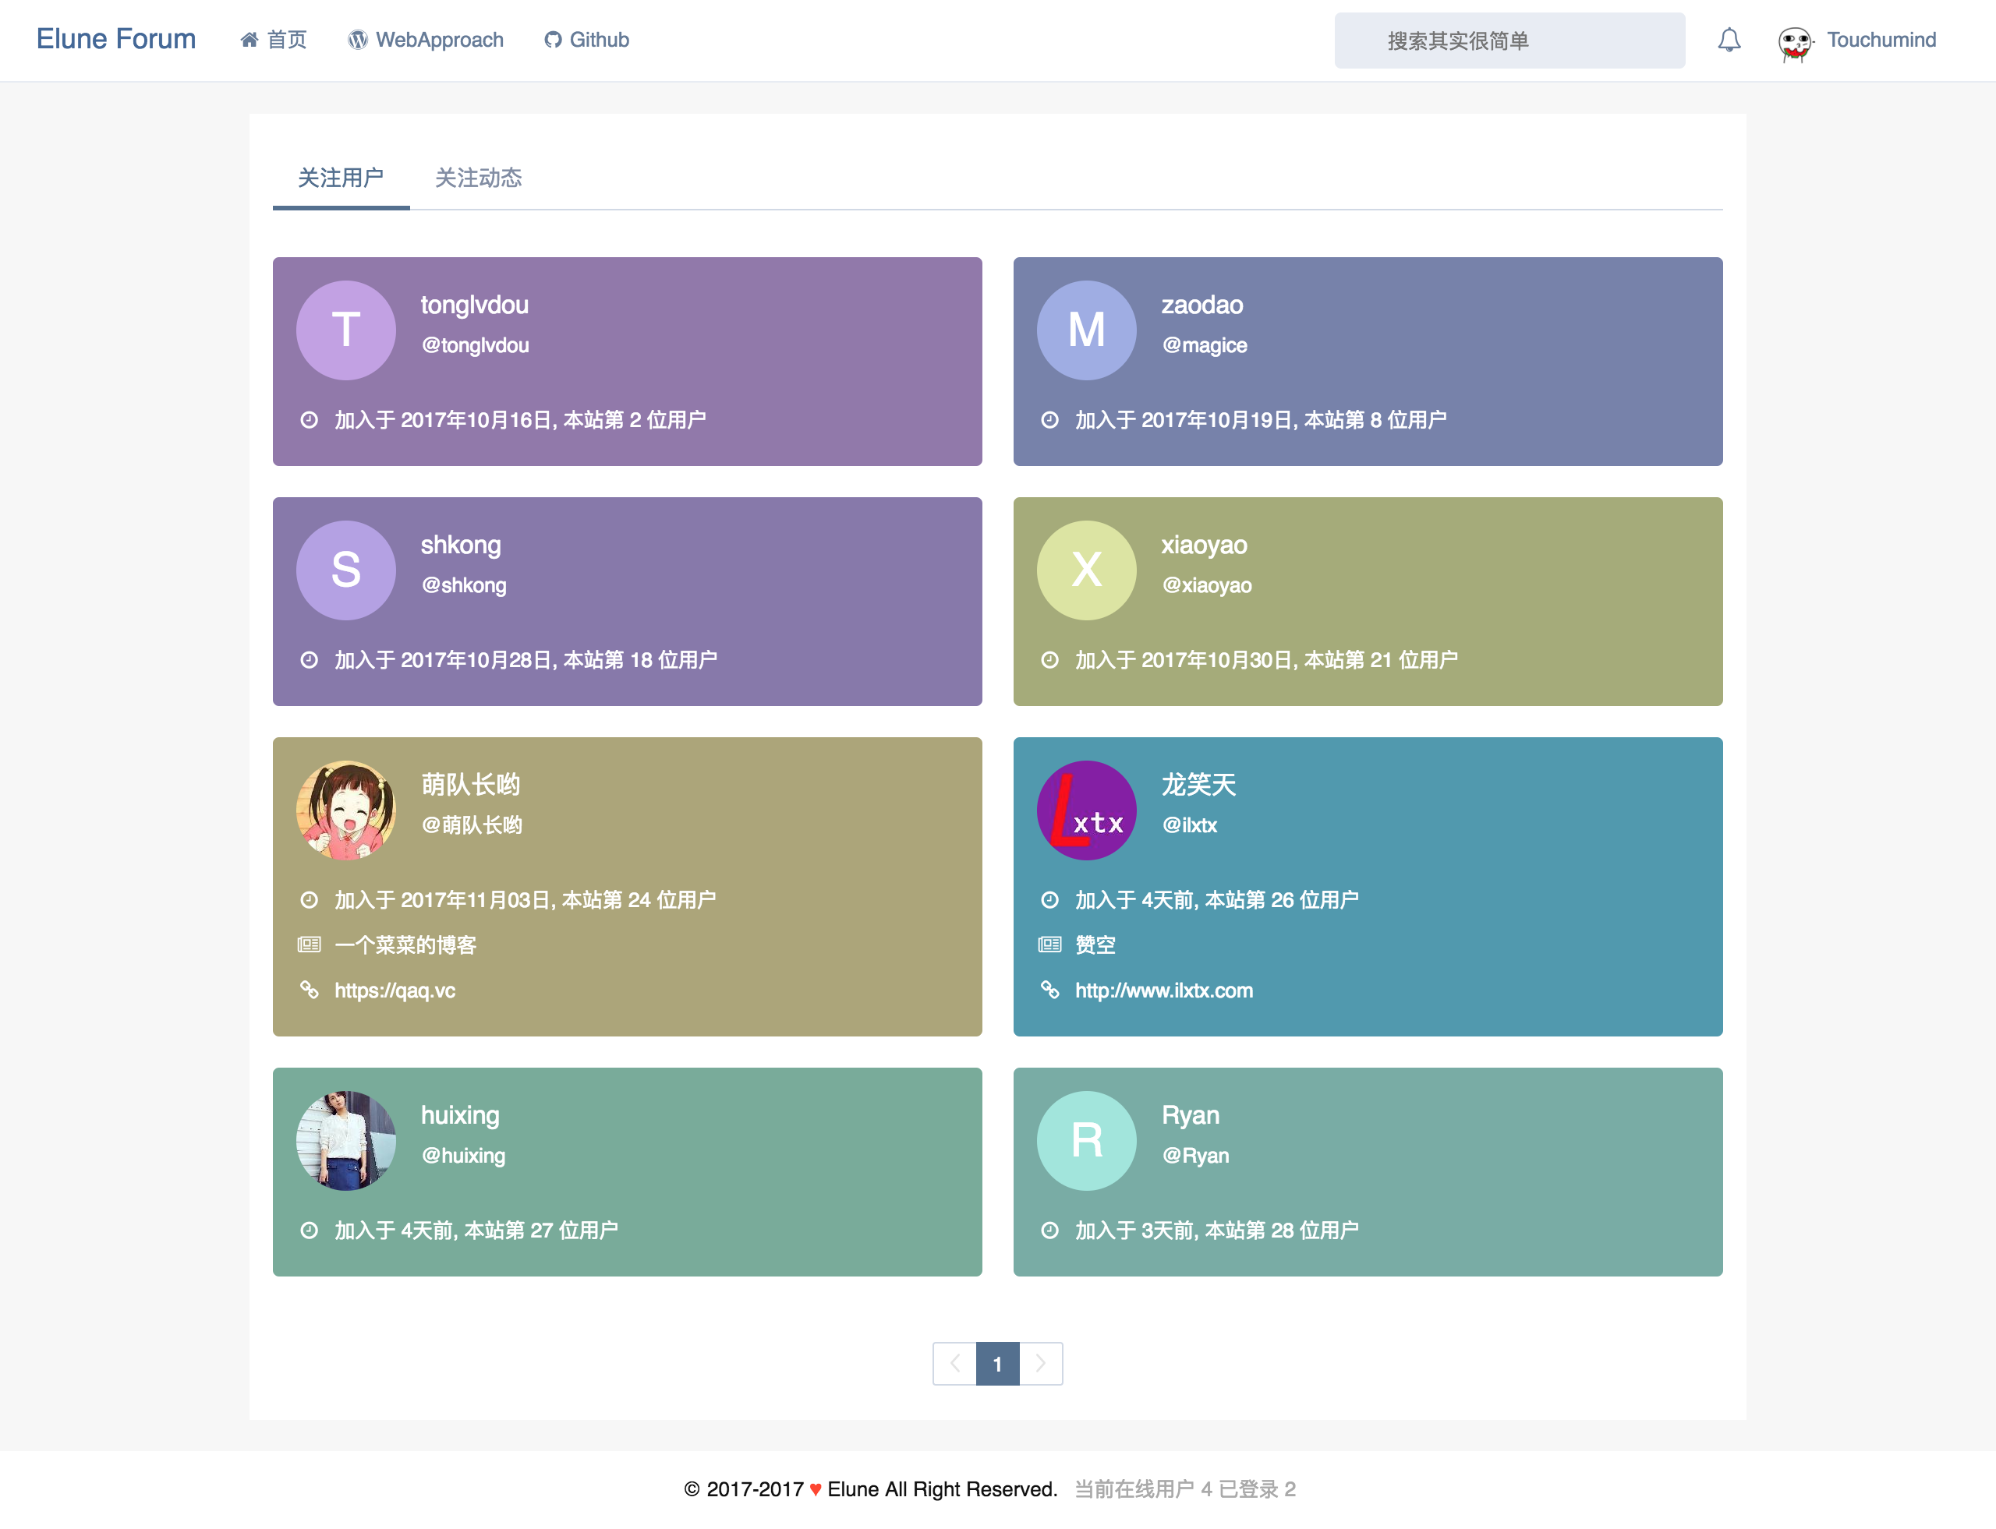The height and width of the screenshot is (1529, 1996).
Task: Click the Github octocat icon
Action: (552, 40)
